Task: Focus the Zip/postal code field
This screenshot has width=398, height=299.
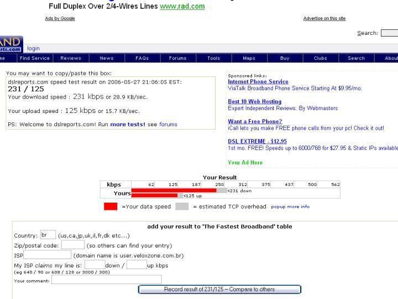Action: point(72,245)
